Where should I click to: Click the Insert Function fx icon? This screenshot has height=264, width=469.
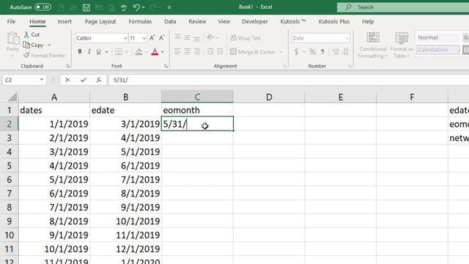[99, 80]
